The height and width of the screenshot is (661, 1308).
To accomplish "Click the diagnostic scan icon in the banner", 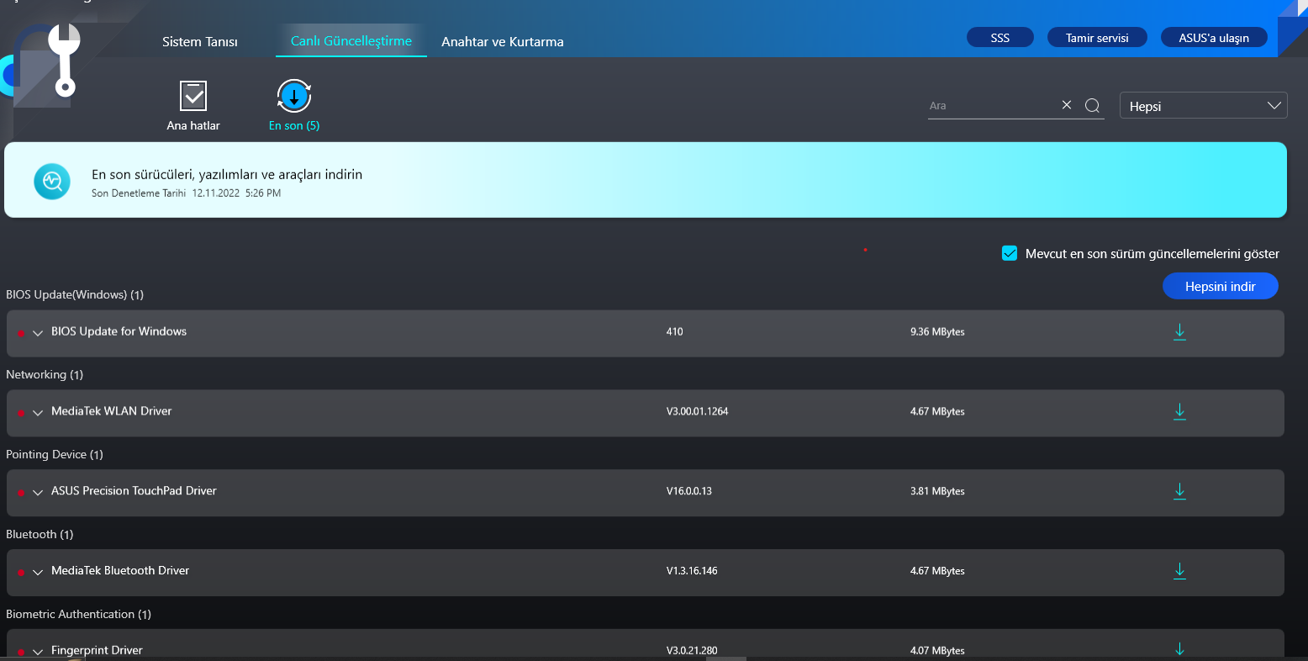I will (x=52, y=181).
